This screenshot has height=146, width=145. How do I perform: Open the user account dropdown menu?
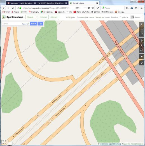(137, 17)
